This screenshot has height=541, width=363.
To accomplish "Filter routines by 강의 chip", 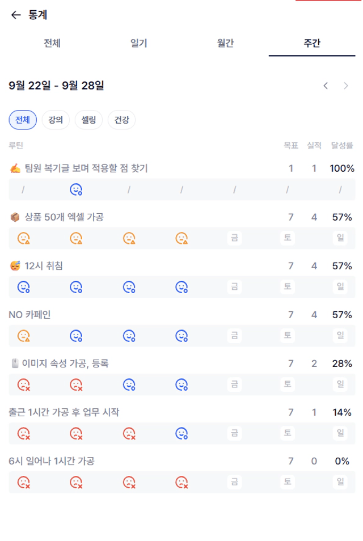I will 56,120.
